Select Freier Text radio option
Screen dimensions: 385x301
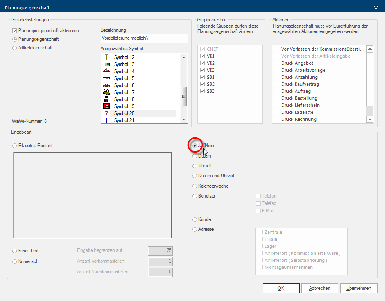pos(15,251)
